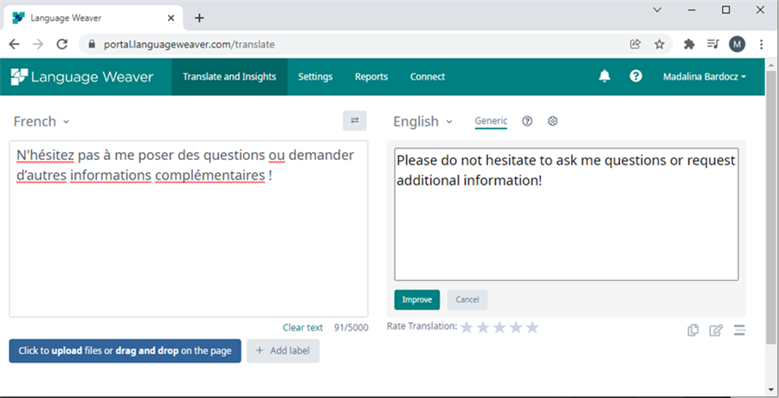Screen dimensions: 779x398
Task: Click help icon next to Generic
Action: click(x=527, y=121)
